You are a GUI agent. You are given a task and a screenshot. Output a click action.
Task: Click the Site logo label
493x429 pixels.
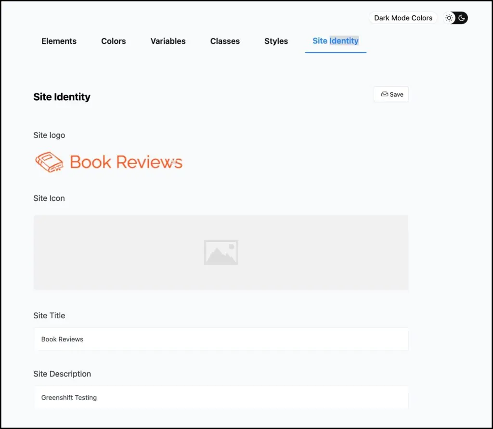coord(50,135)
